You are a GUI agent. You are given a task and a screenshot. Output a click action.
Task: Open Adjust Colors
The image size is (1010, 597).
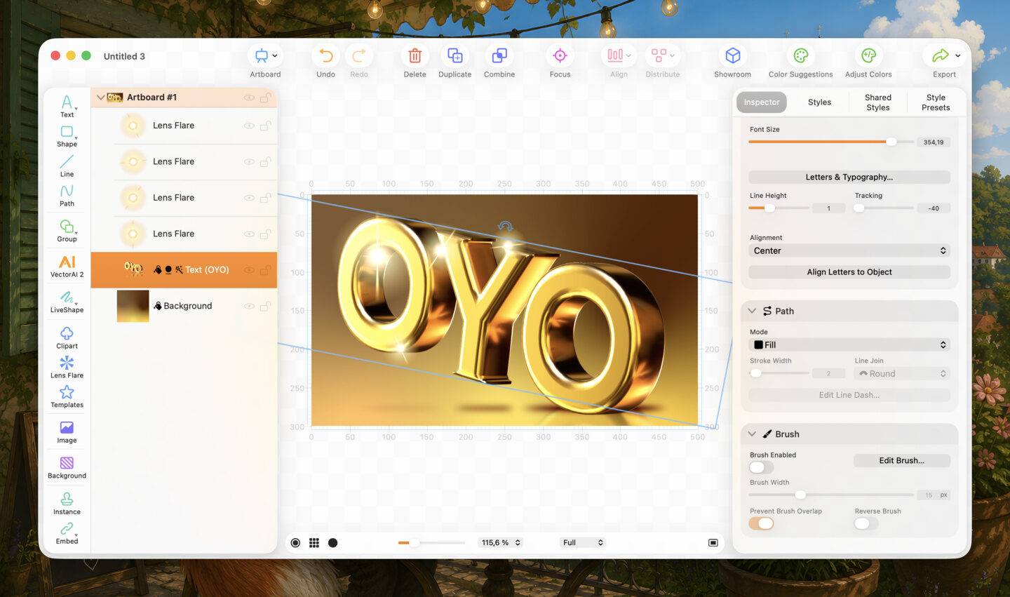point(868,62)
